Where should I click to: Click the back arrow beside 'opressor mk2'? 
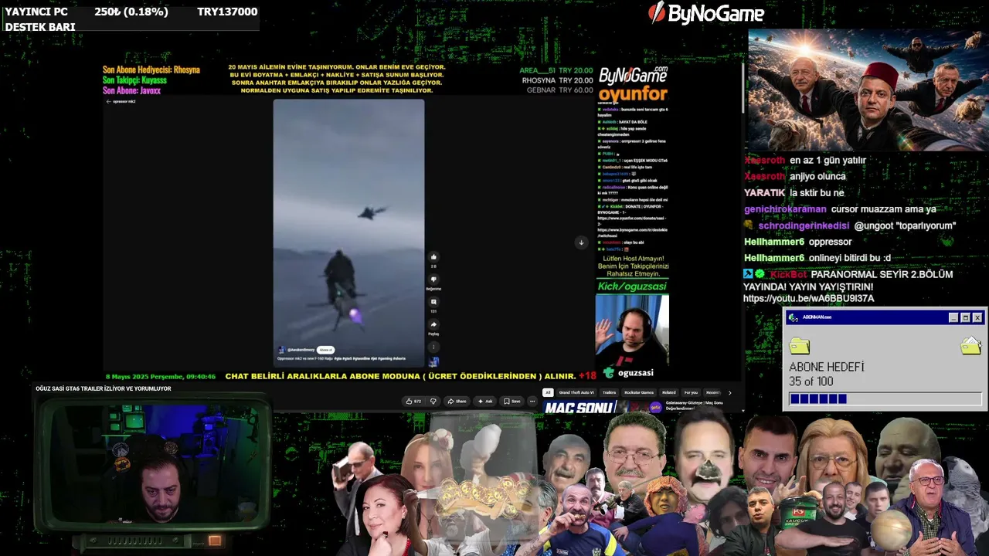[108, 101]
